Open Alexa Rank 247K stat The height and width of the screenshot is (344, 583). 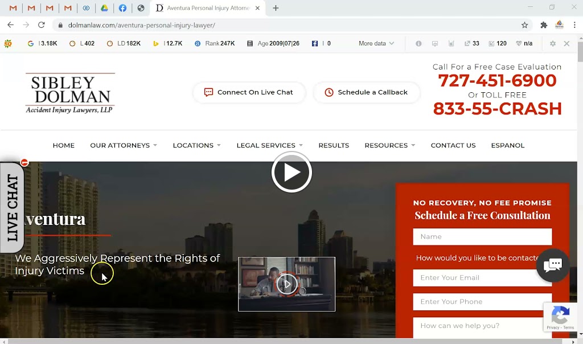(x=215, y=43)
